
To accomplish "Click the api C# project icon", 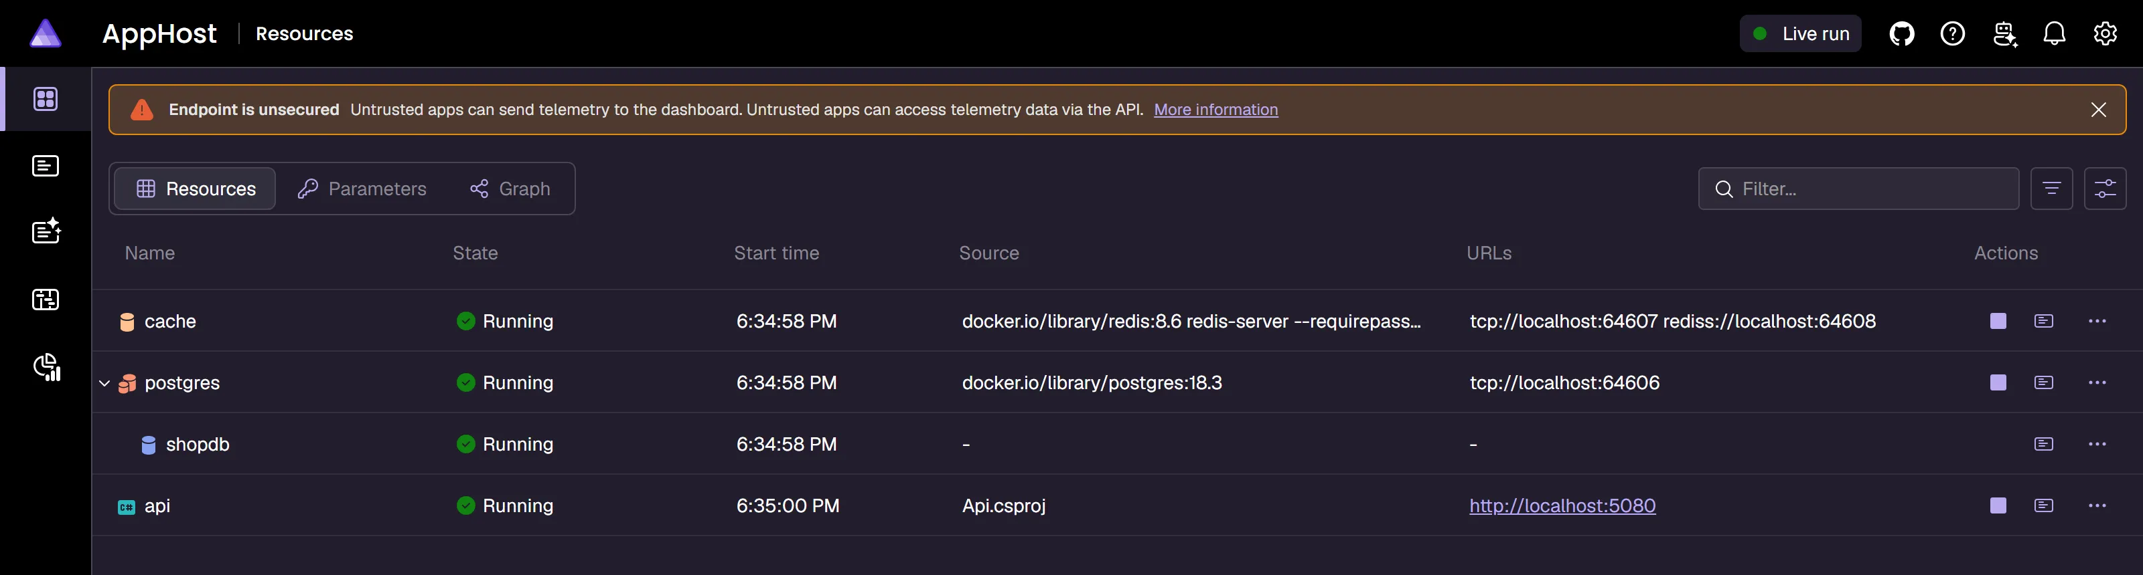I will pyautogui.click(x=127, y=507).
